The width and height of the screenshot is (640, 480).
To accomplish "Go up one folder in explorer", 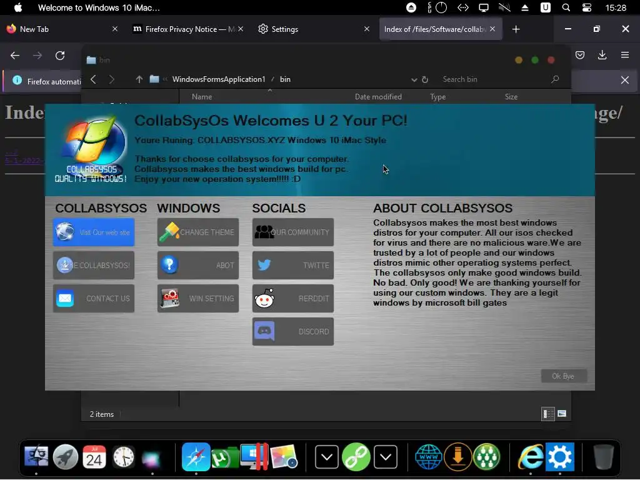I will 139,79.
